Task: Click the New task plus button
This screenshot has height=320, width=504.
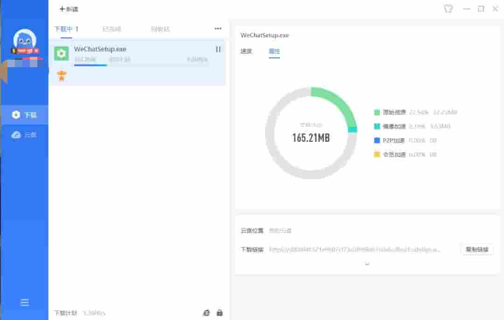Action: click(69, 9)
